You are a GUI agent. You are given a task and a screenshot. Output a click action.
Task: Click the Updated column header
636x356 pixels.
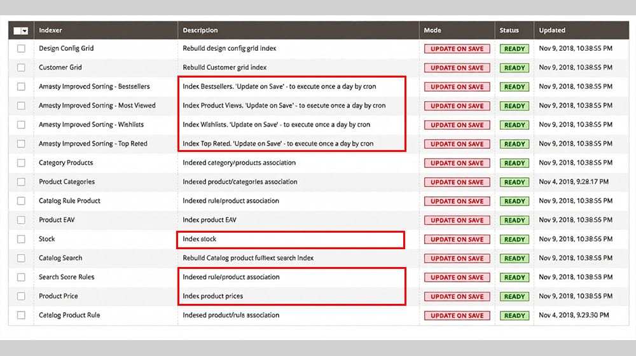pos(552,31)
